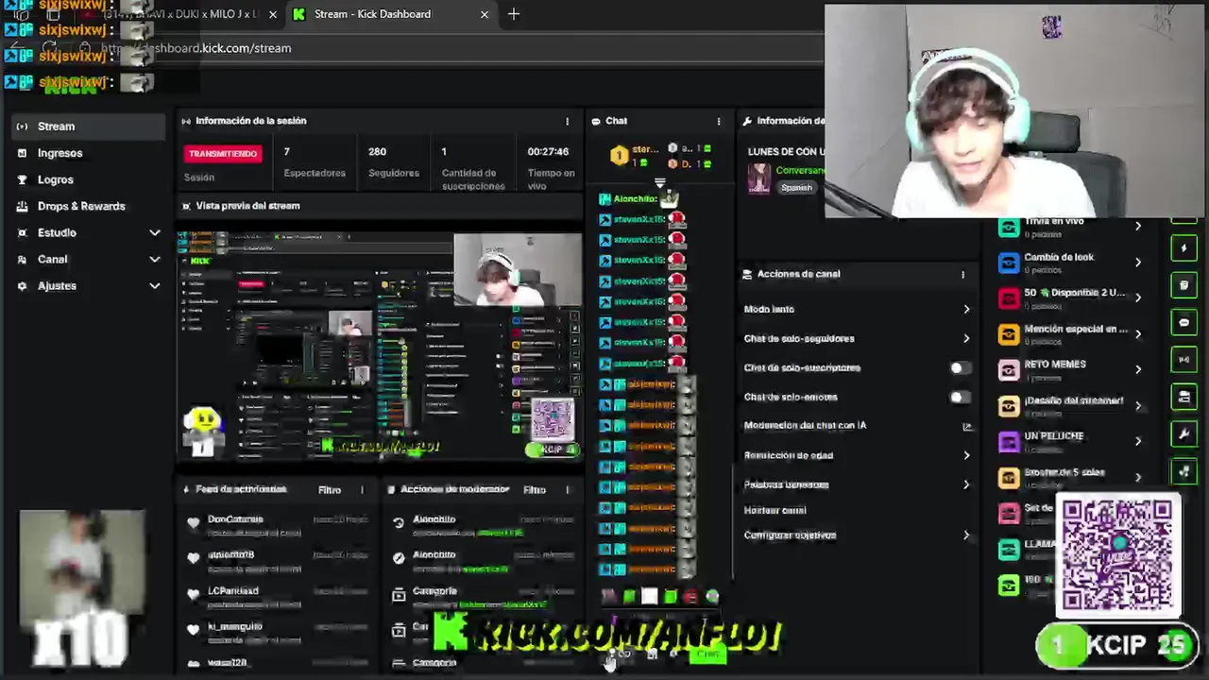Screen dimensions: 1209x680
Task: Open the Chat panel options menu
Action: (719, 121)
